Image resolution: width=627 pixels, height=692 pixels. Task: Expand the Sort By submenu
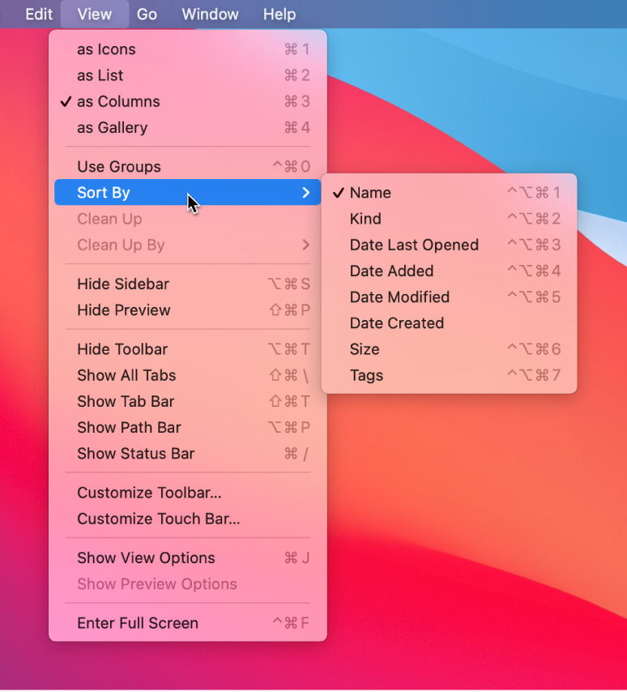[x=187, y=192]
